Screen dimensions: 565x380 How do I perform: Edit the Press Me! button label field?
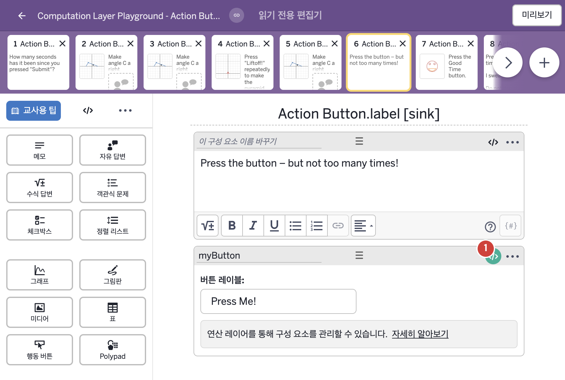coord(278,301)
